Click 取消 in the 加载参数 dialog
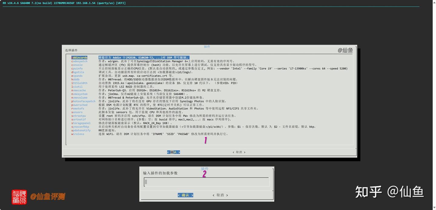436x210 pixels. point(220,195)
